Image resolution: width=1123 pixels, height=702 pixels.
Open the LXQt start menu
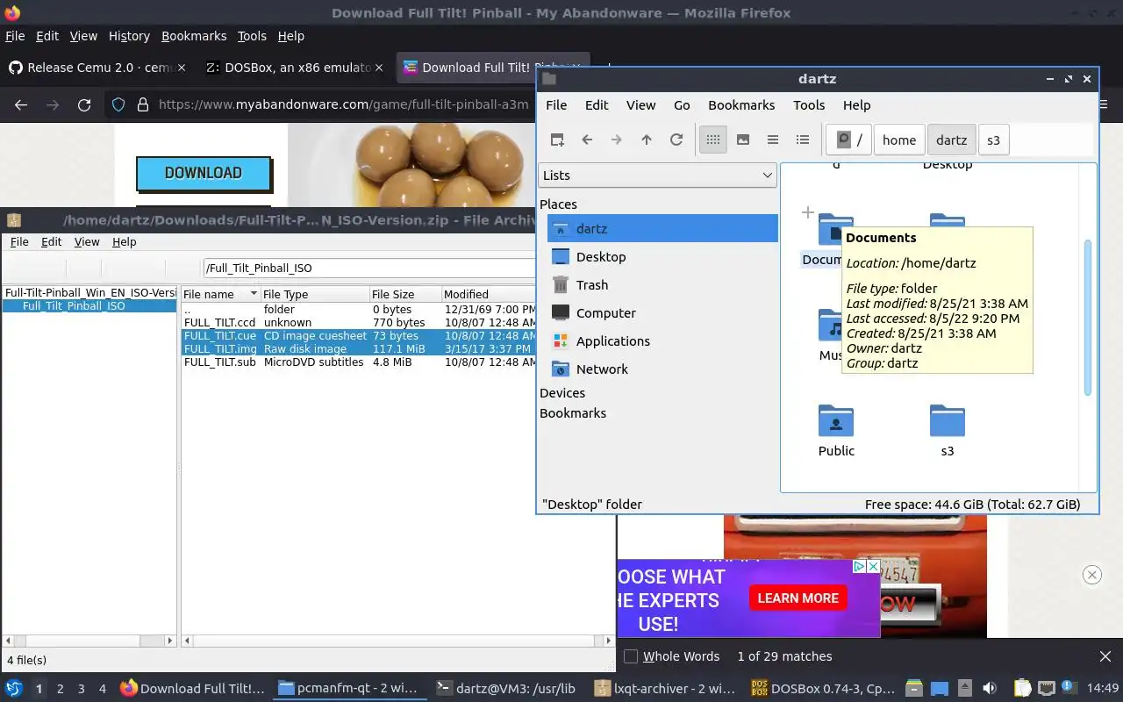14,689
